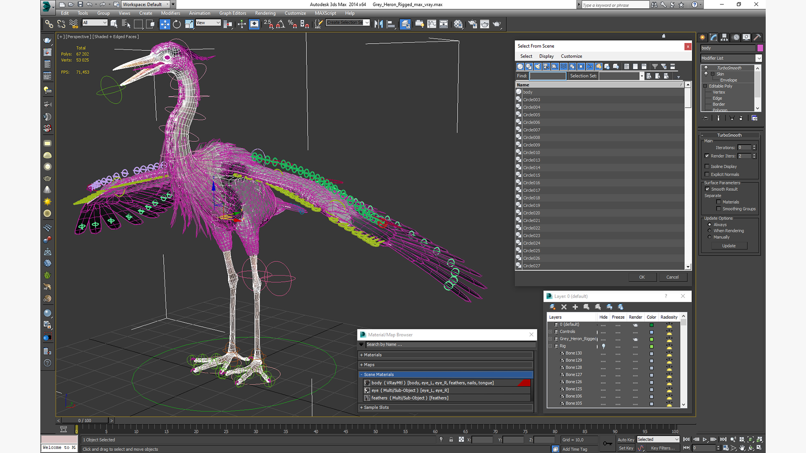Expand the Rig layer in Layer panel
Image resolution: width=806 pixels, height=453 pixels.
550,346
